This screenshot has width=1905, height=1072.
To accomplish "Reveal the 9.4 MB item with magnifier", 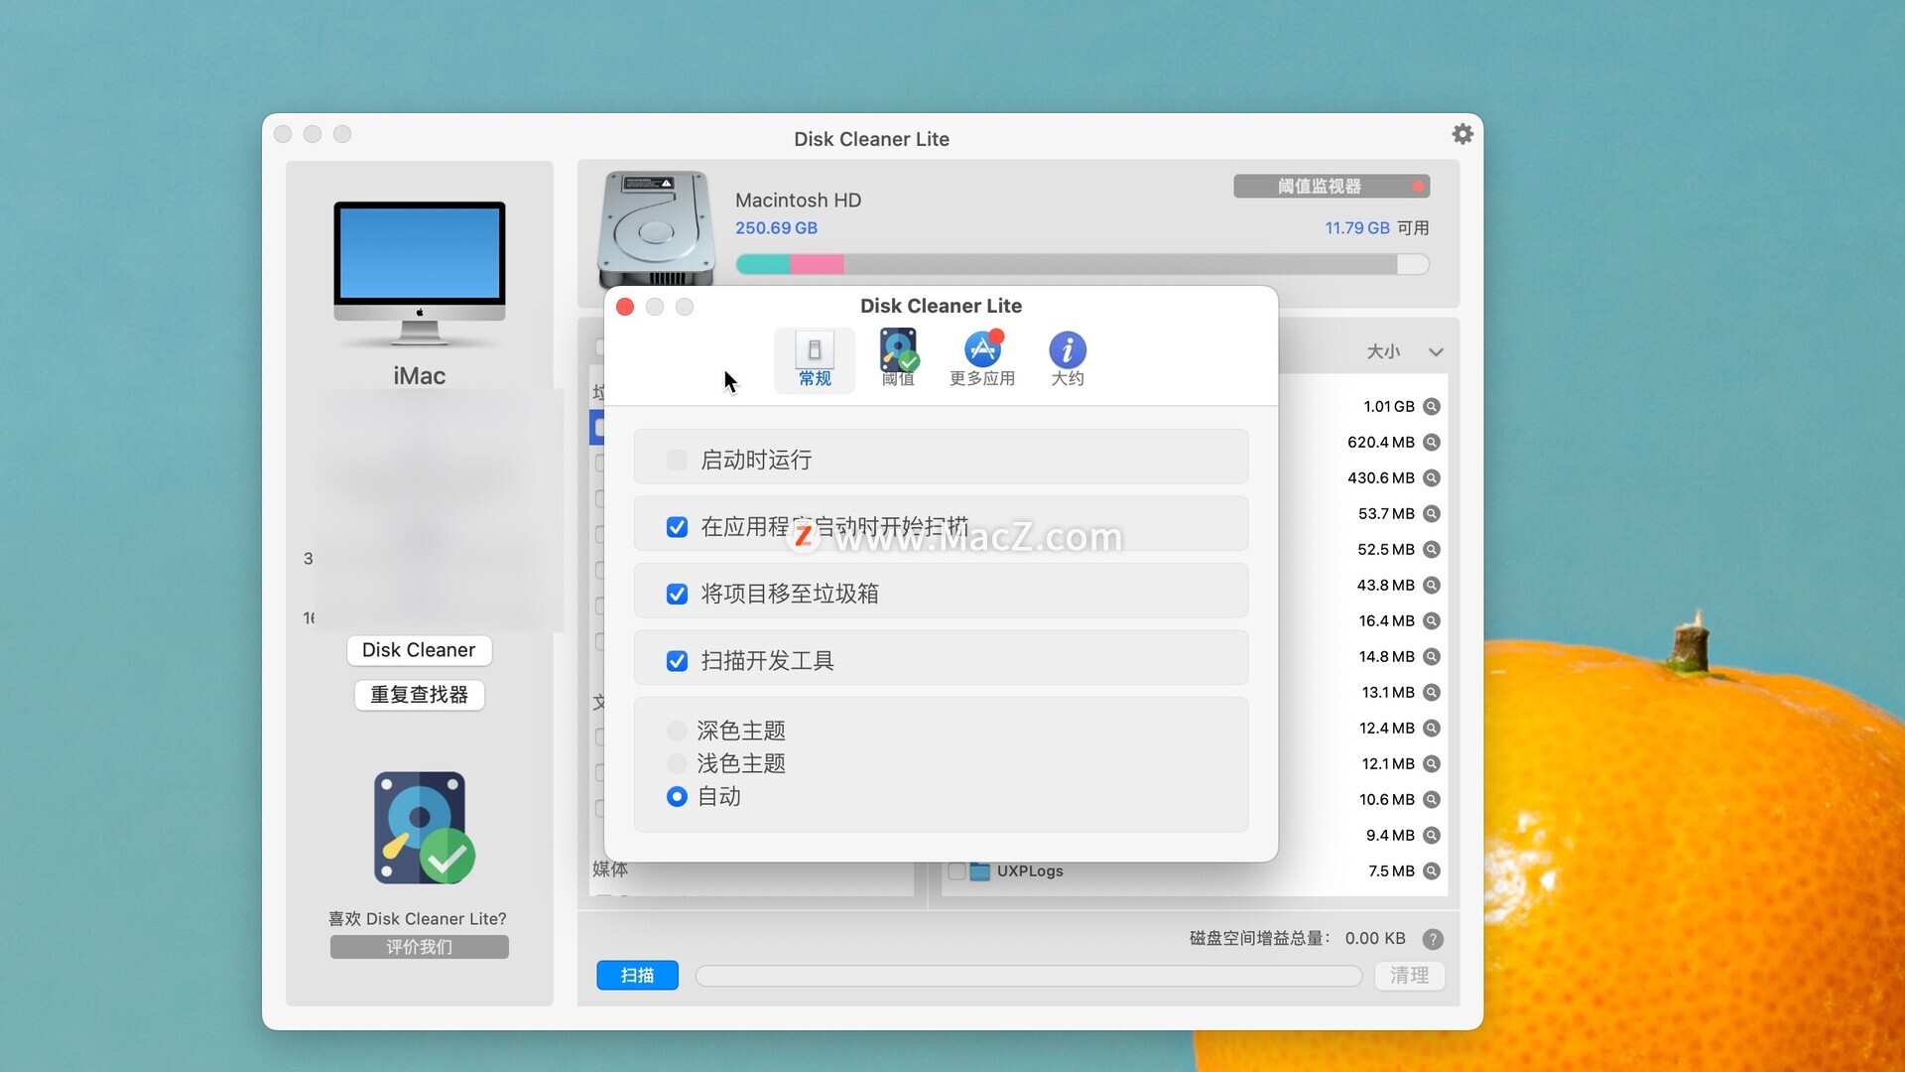I will click(x=1432, y=835).
